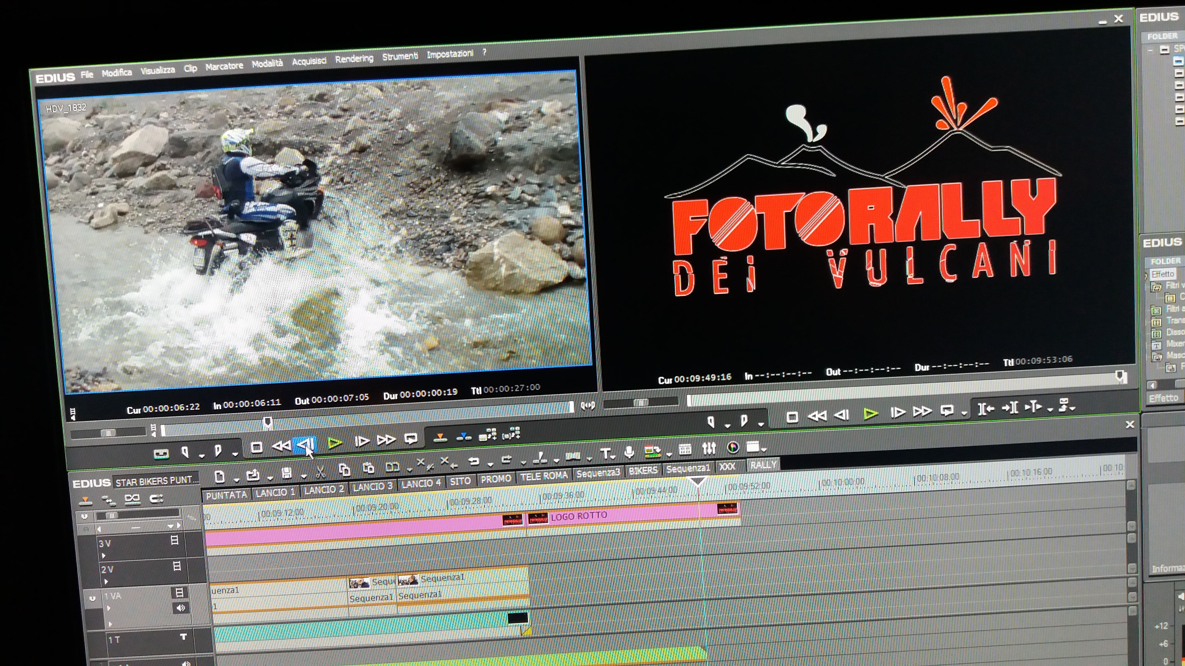This screenshot has width=1185, height=666.
Task: Toggle video mute on 3 V track
Action: point(175,540)
